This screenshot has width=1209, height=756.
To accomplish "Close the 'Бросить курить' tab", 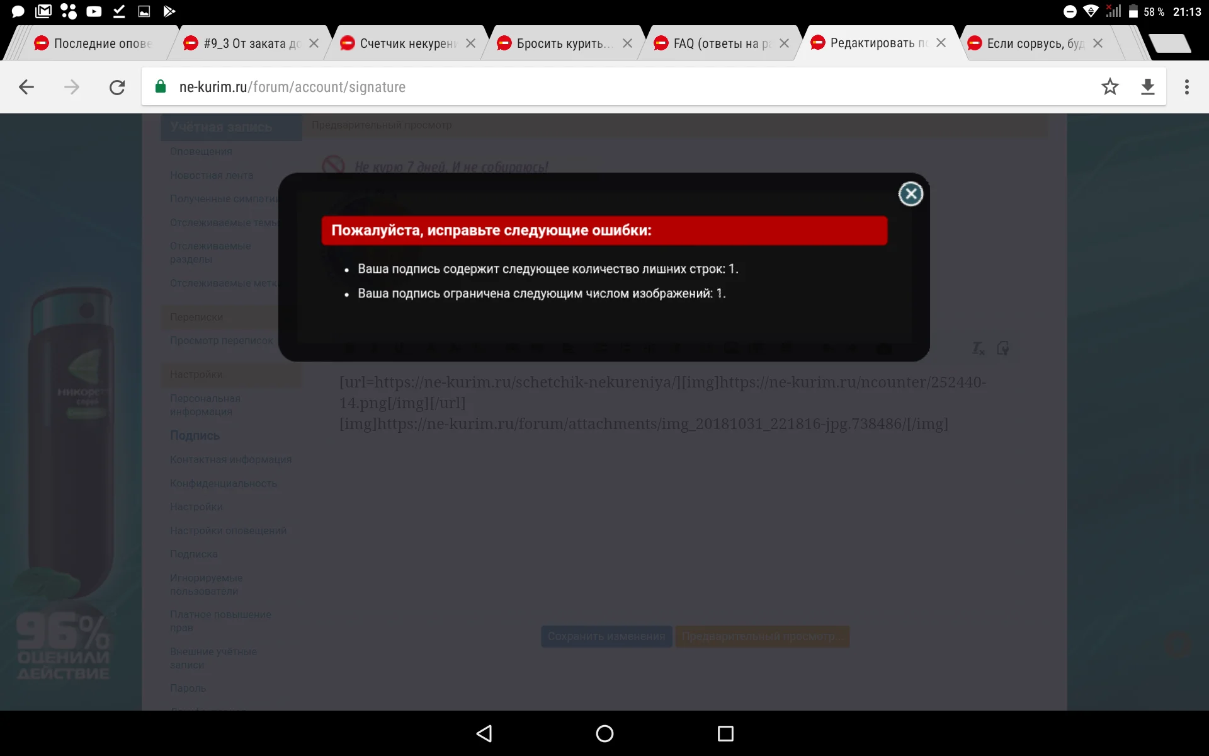I will 627,43.
